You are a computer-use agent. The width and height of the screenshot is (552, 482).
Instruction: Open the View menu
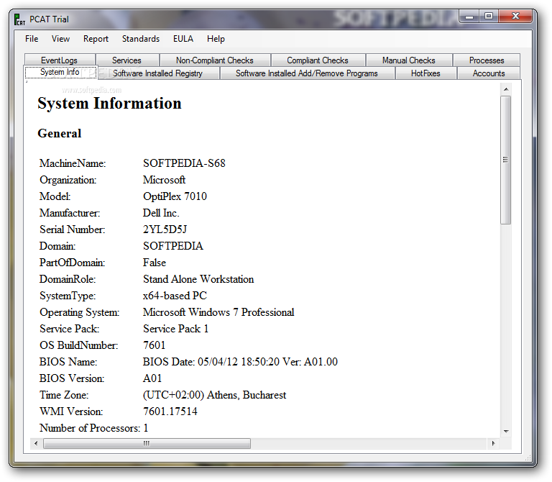click(x=60, y=39)
